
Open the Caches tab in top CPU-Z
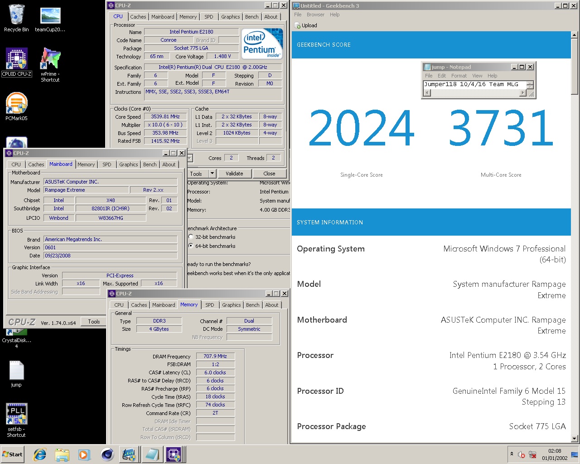pos(138,17)
